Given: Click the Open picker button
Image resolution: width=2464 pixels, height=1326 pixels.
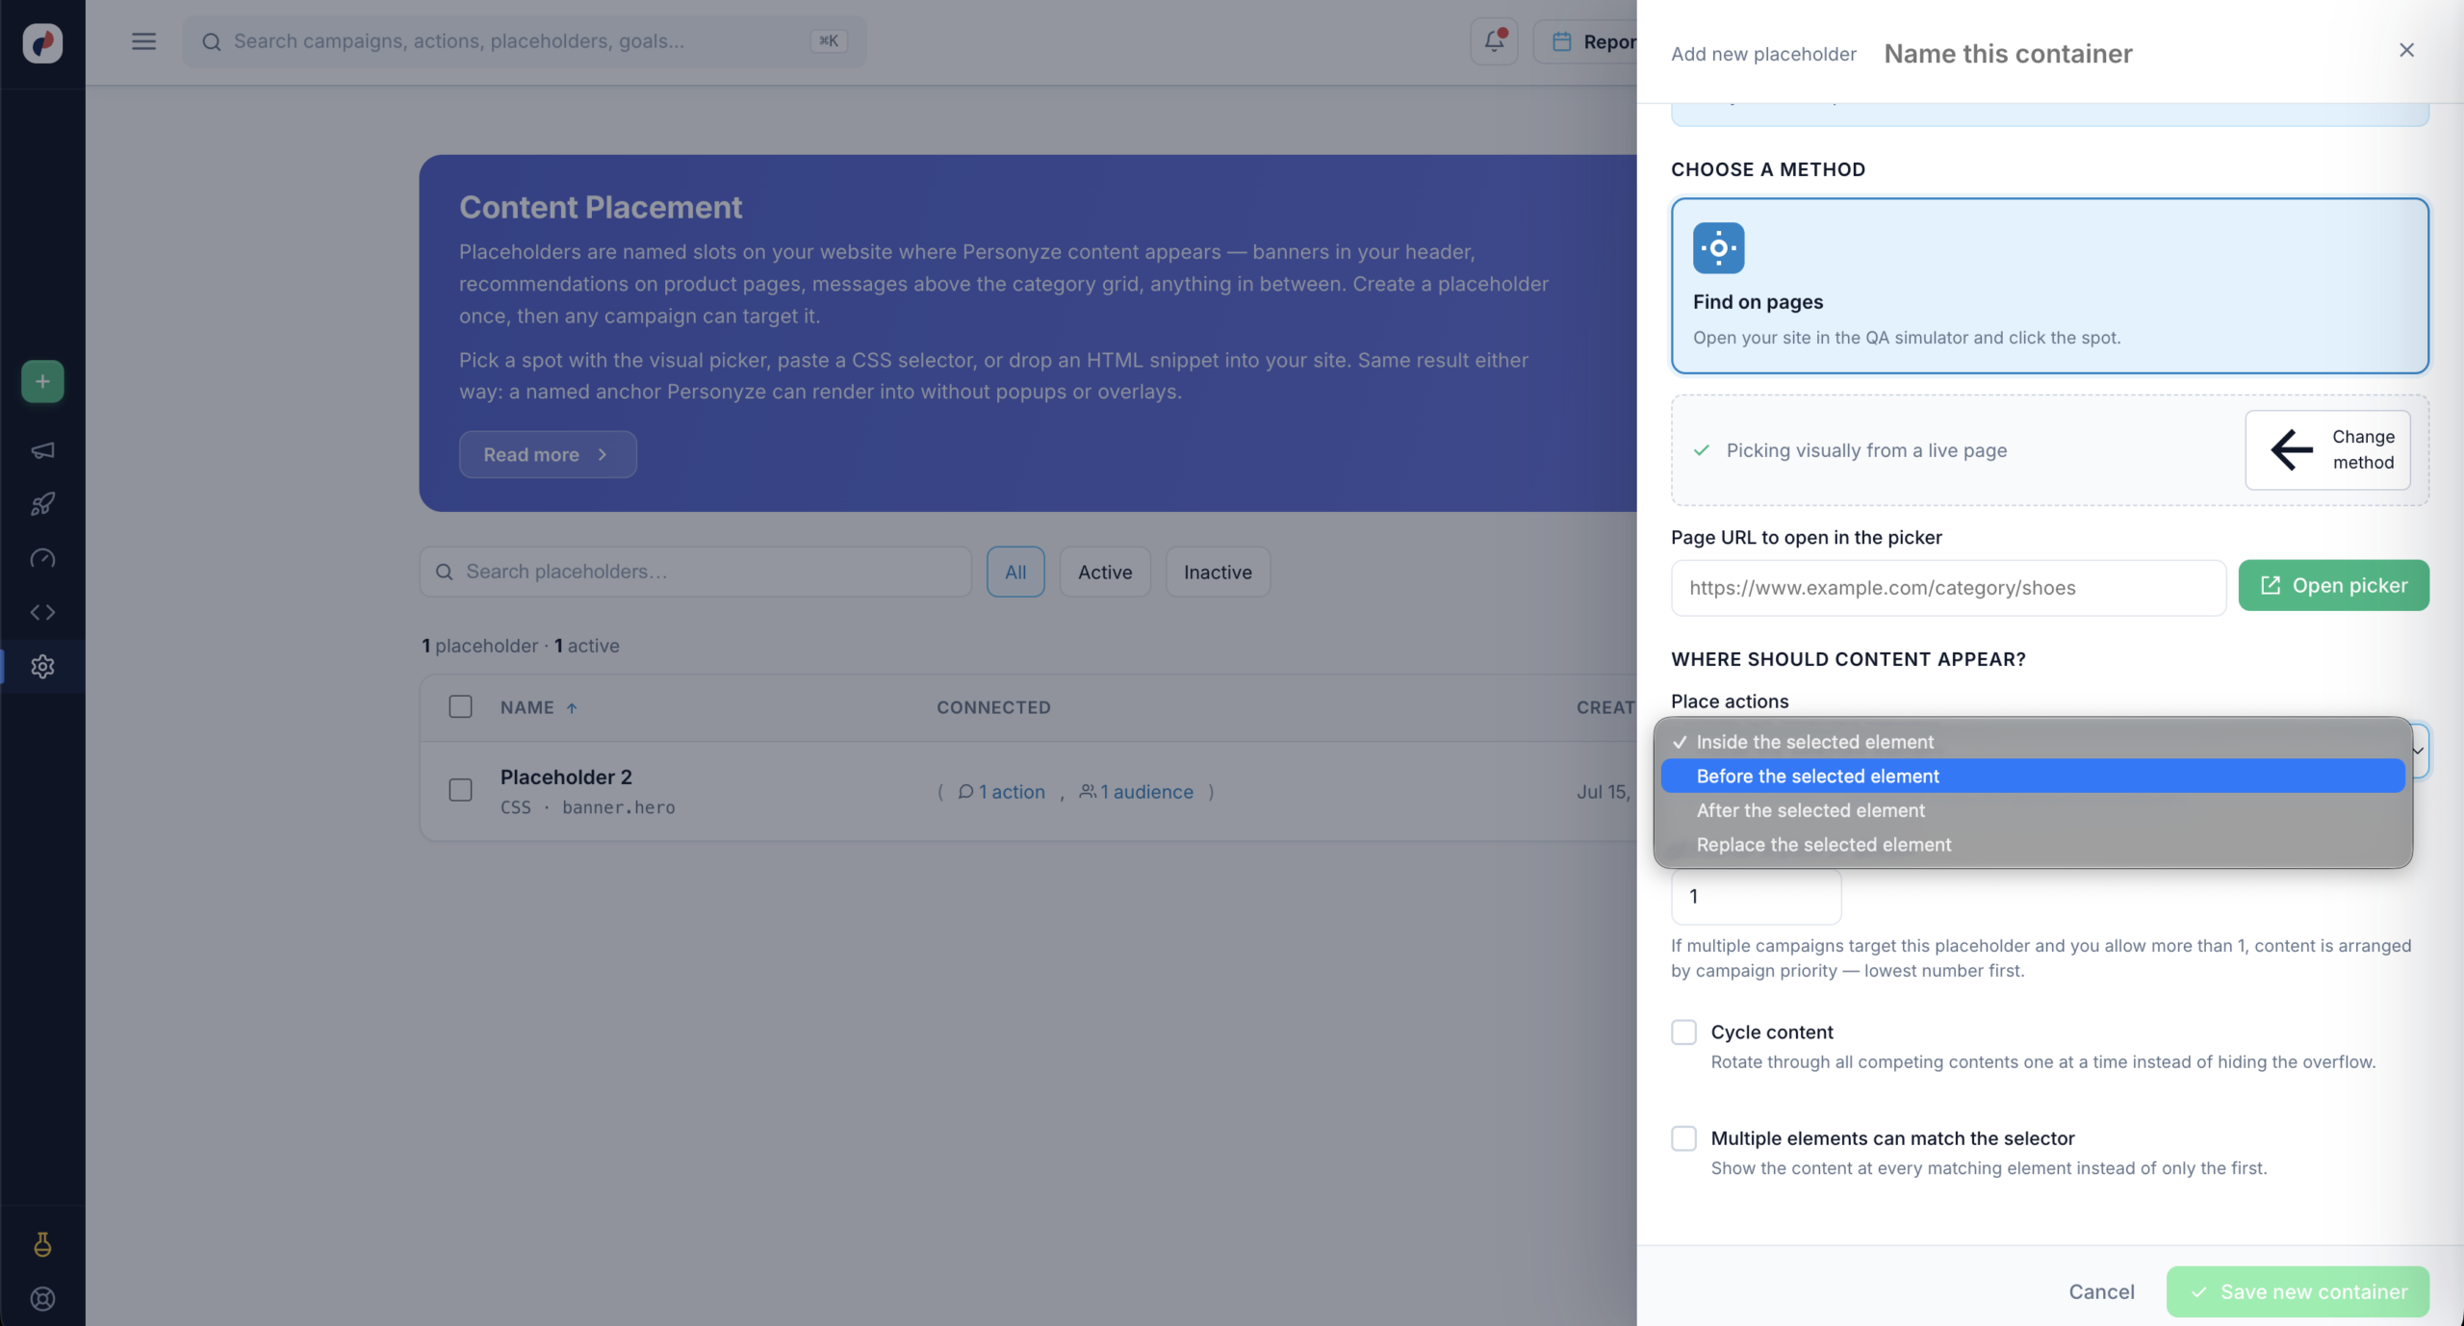Looking at the screenshot, I should pyautogui.click(x=2333, y=585).
